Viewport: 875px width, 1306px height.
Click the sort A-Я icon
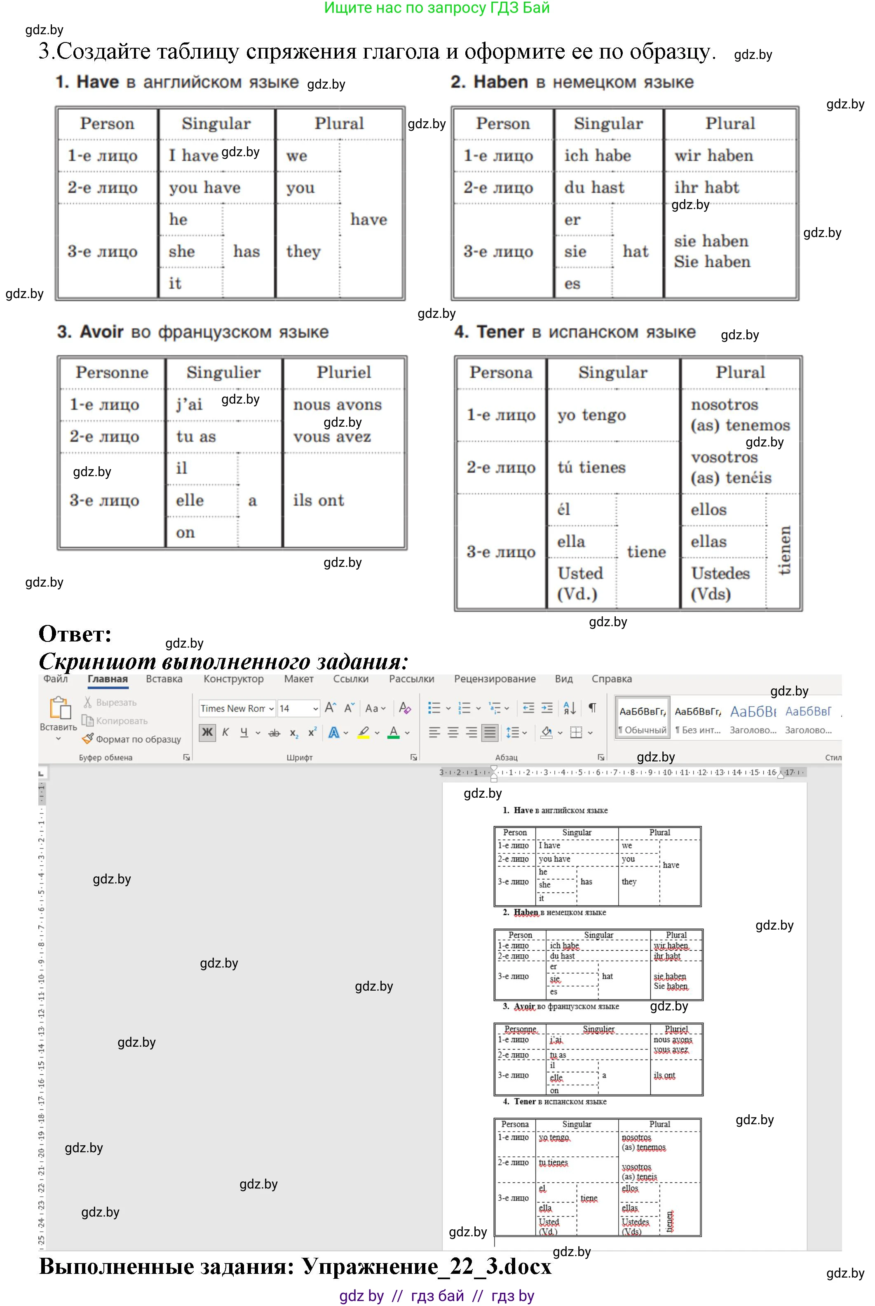click(x=569, y=708)
